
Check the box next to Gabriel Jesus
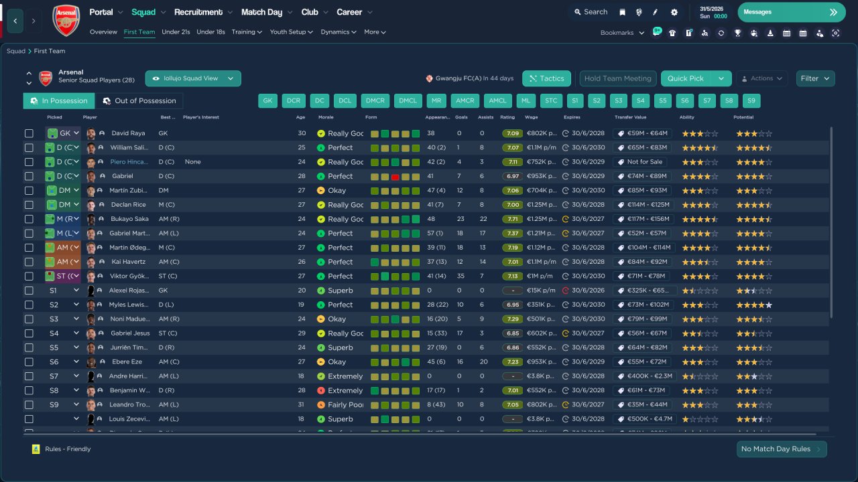[x=29, y=333]
